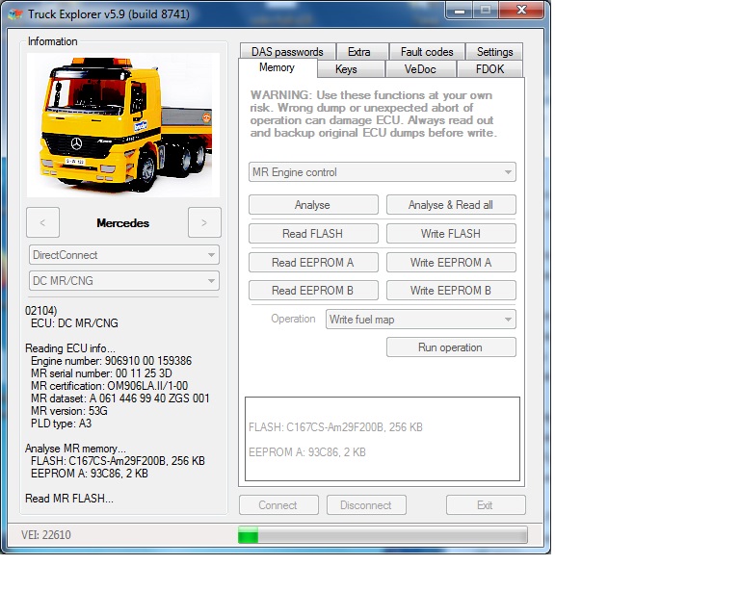740x591 pixels.
Task: Click the green progress bar
Action: [x=383, y=535]
